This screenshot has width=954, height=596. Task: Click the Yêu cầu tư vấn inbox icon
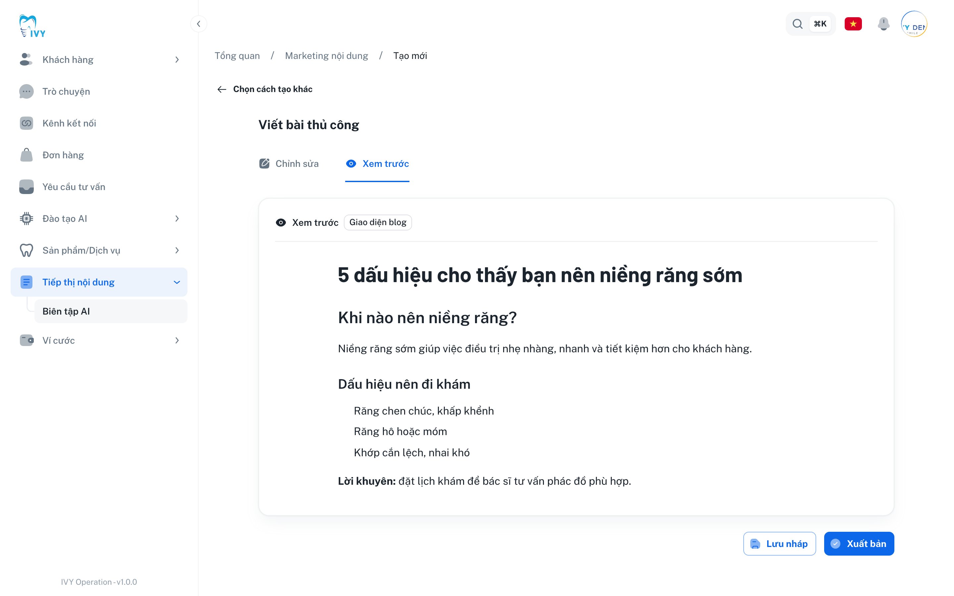pyautogui.click(x=26, y=187)
